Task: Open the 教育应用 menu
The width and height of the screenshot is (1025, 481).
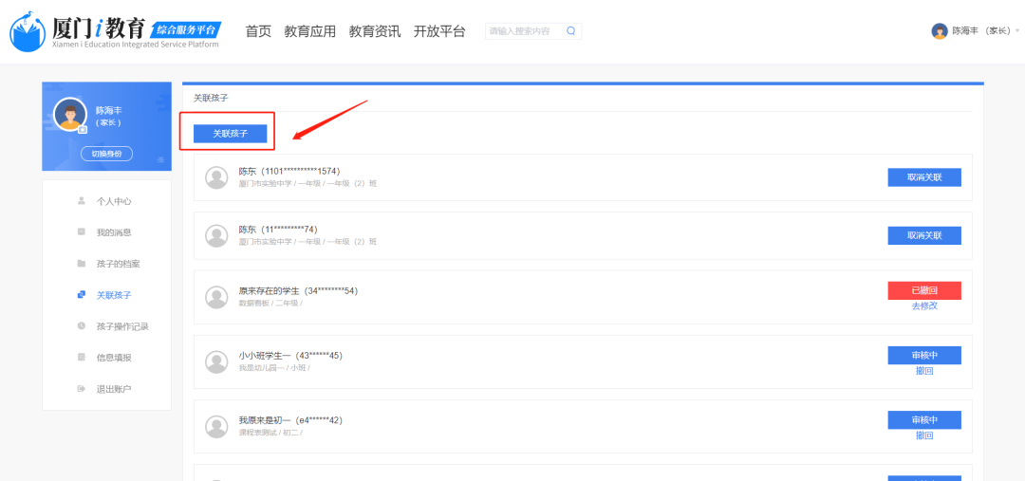Action: point(309,31)
